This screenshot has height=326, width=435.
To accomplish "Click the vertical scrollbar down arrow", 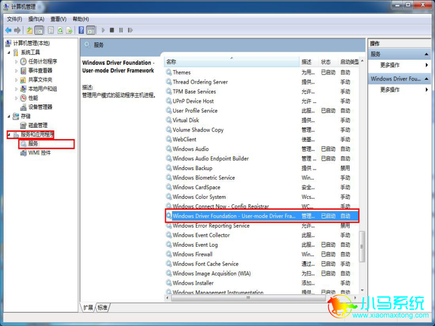I will click(x=362, y=290).
